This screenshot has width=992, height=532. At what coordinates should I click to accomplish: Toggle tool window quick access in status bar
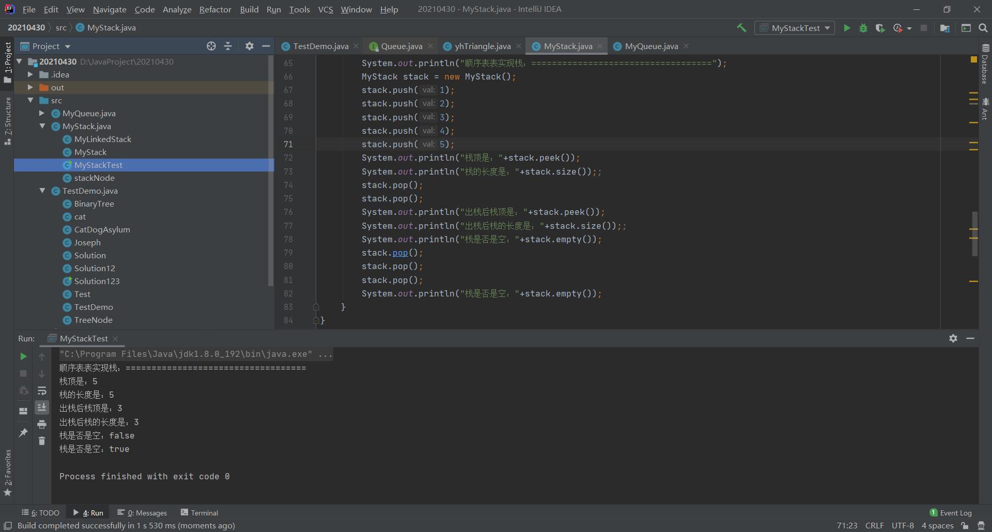(x=8, y=526)
